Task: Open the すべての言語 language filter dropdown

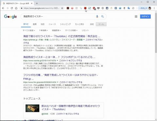Action: pyautogui.click(x=29, y=30)
